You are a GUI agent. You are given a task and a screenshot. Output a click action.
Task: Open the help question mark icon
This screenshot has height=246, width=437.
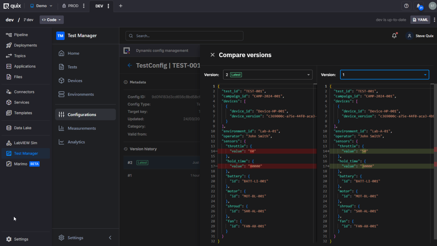tap(406, 6)
